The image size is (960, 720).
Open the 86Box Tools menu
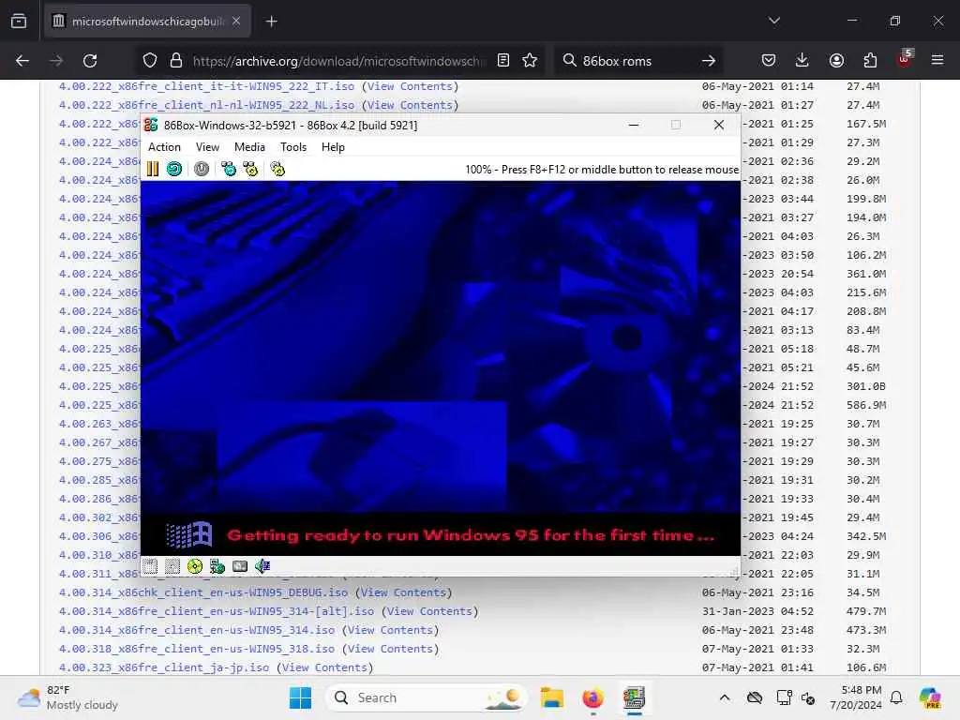tap(293, 147)
